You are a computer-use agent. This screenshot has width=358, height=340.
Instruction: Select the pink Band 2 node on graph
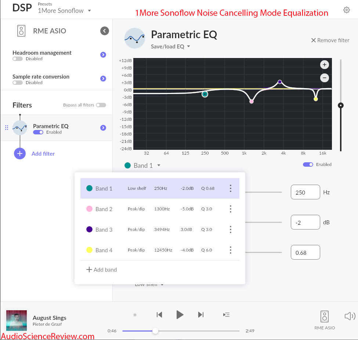[x=252, y=101]
